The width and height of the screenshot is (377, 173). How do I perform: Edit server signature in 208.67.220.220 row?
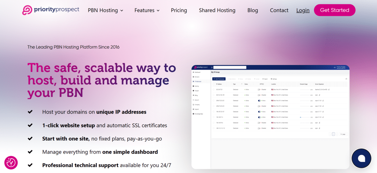pyautogui.click(x=323, y=106)
